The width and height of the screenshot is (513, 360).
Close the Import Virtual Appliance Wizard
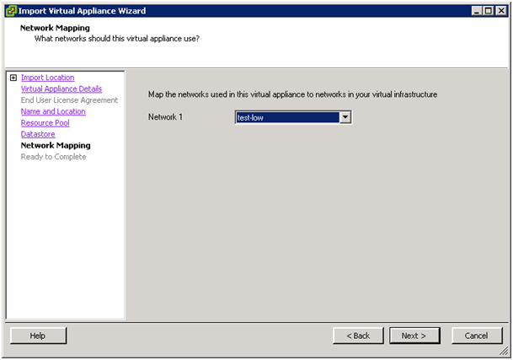(x=501, y=11)
